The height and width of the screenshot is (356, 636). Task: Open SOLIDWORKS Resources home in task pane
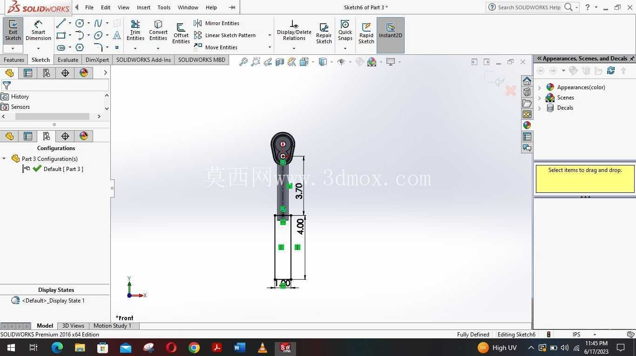[527, 81]
